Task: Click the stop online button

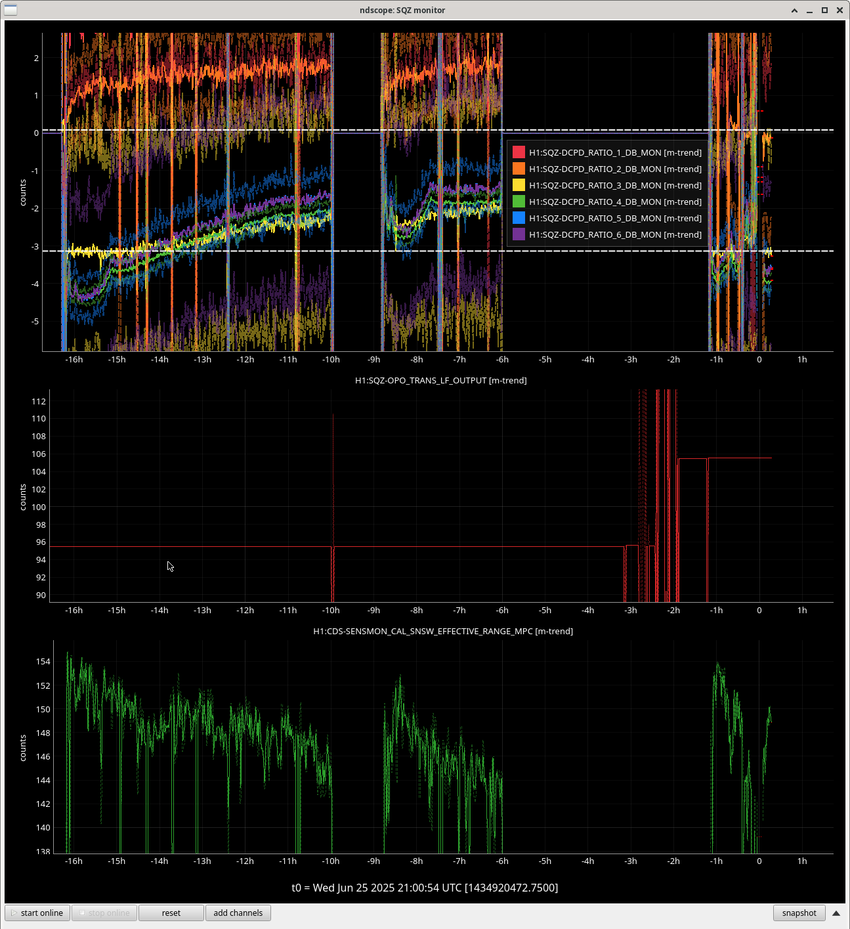Action: click(104, 913)
